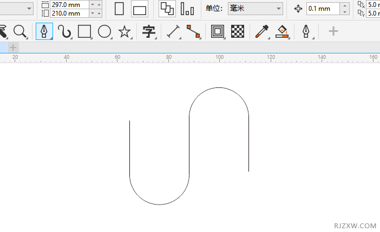Toggle apply layout to all pages
The width and height of the screenshot is (380, 232).
click(x=167, y=8)
